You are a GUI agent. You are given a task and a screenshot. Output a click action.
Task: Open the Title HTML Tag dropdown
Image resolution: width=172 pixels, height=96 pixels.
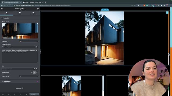[x=28, y=76]
